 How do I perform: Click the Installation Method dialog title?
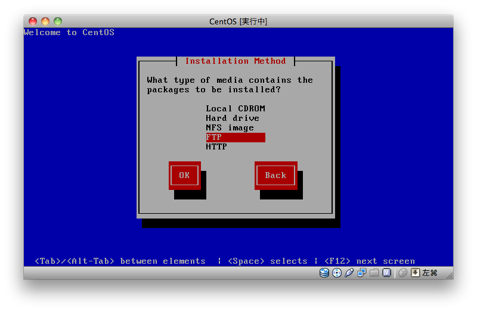click(236, 61)
